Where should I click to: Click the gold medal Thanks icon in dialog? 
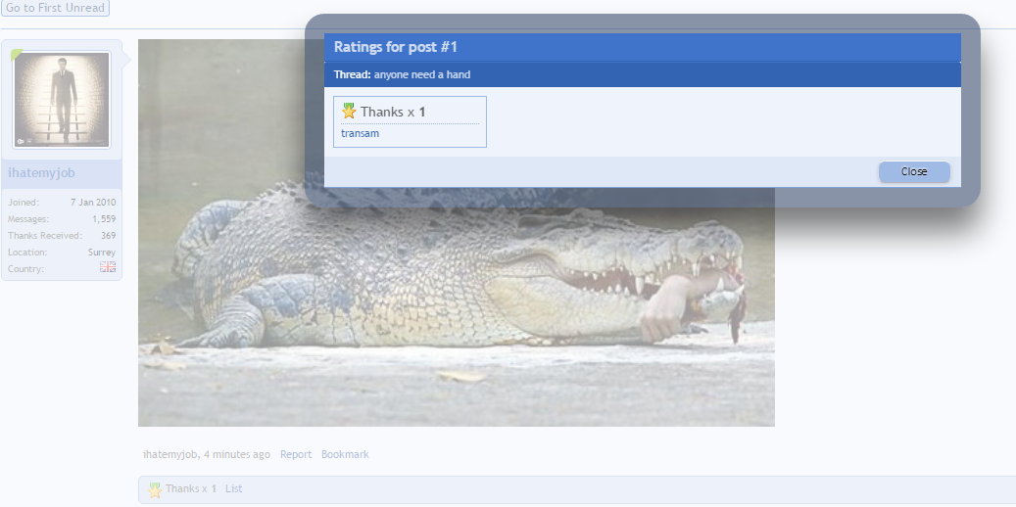(349, 112)
